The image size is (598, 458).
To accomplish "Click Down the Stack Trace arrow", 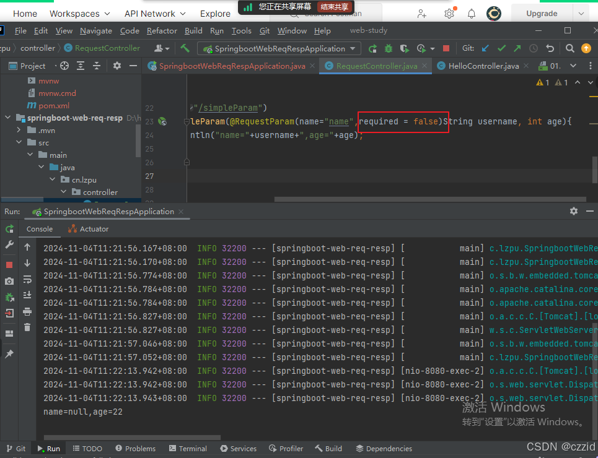I will (27, 263).
